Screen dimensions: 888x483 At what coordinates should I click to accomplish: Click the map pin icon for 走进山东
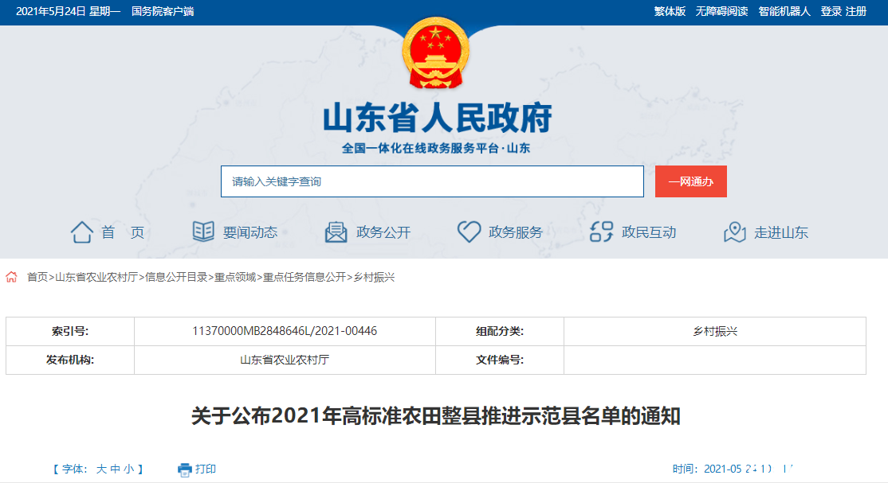point(734,232)
